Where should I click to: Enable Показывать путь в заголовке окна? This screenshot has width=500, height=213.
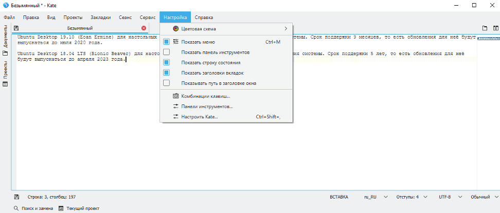[166, 83]
